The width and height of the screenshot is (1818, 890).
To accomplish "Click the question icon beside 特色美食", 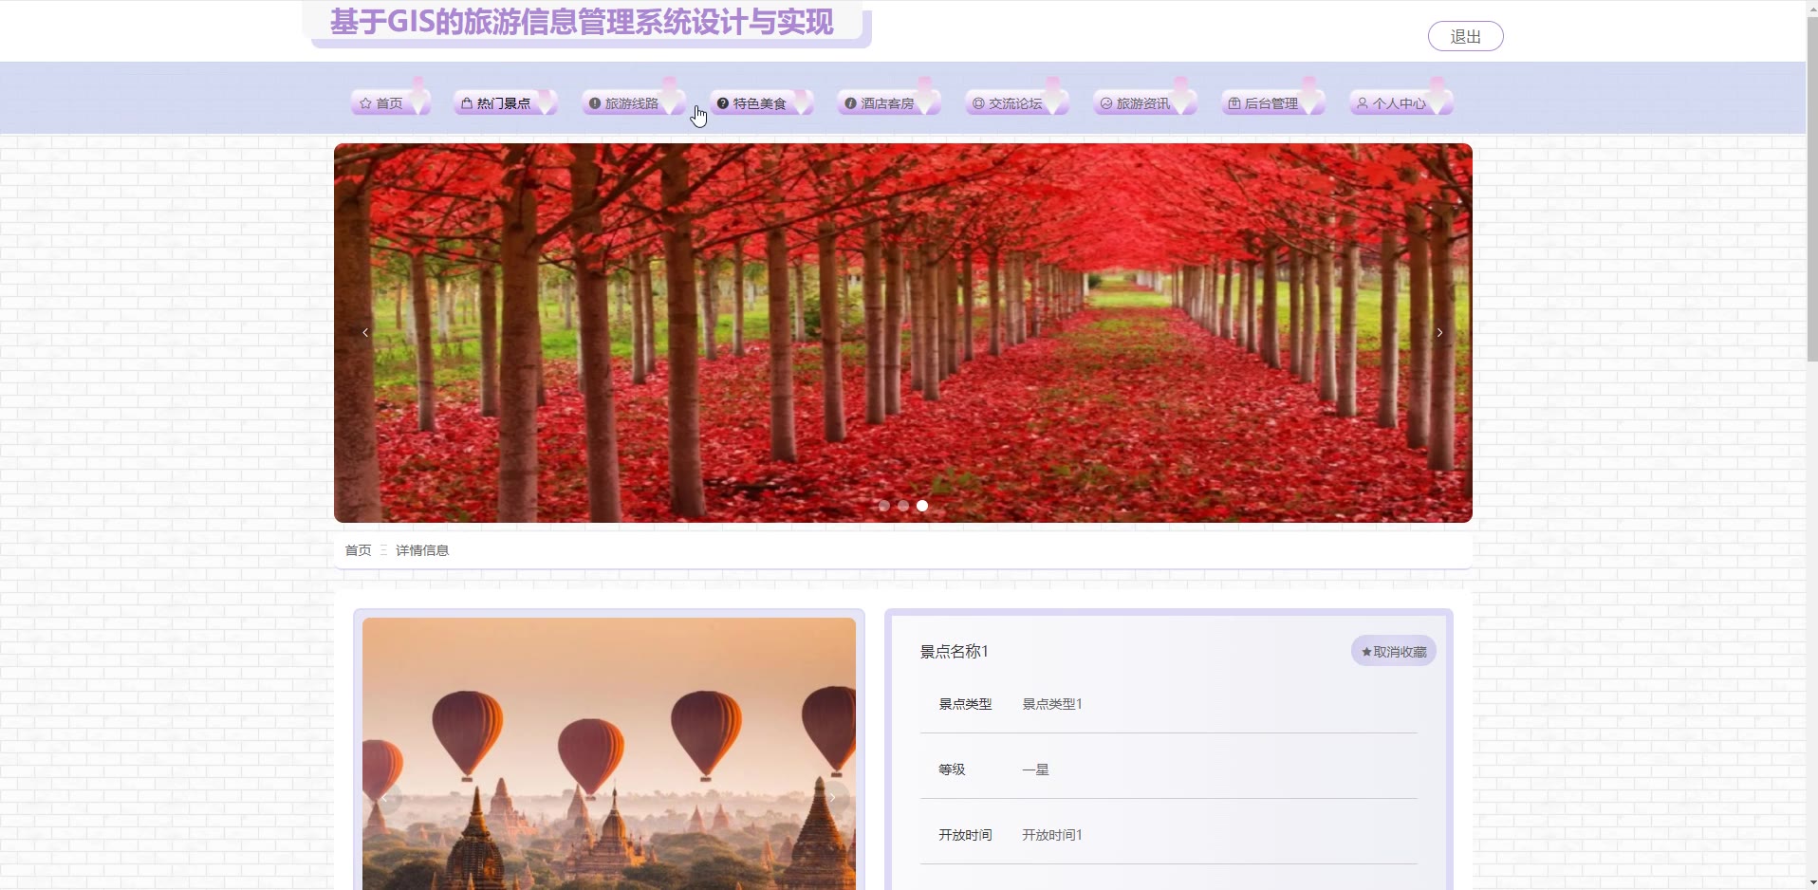I will click(723, 103).
